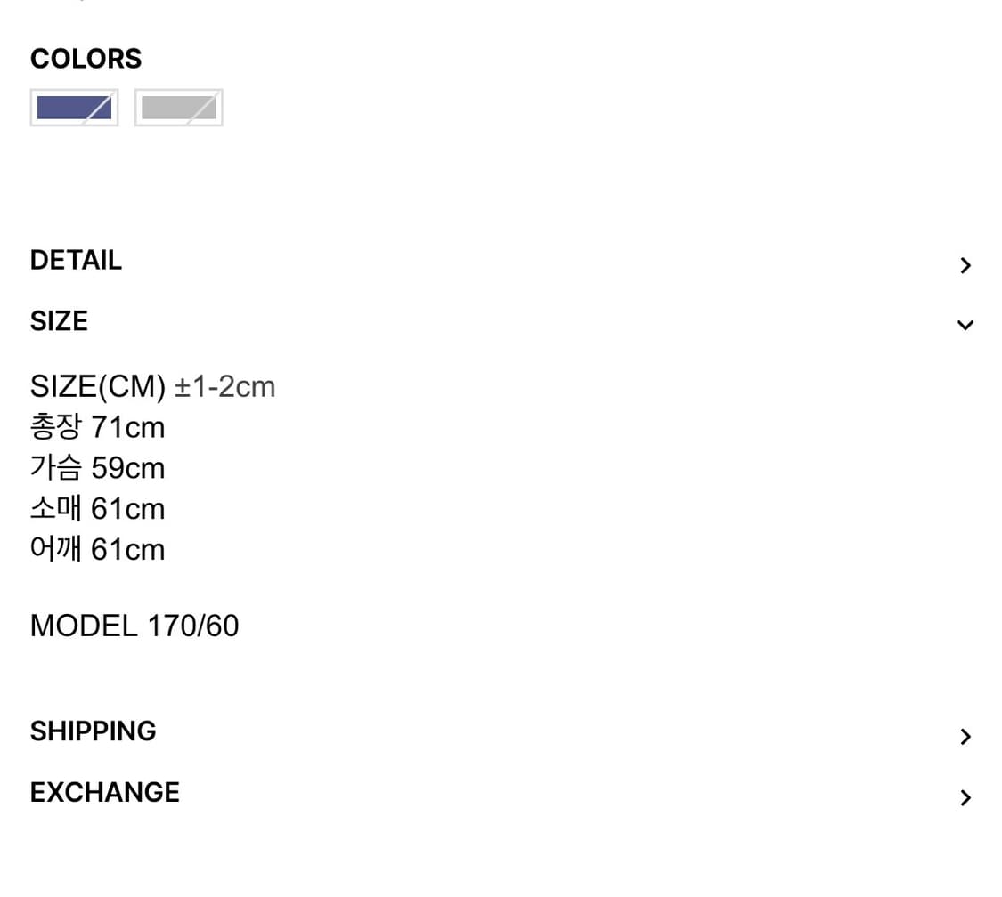Expand the DETAIL section chevron

tap(965, 265)
